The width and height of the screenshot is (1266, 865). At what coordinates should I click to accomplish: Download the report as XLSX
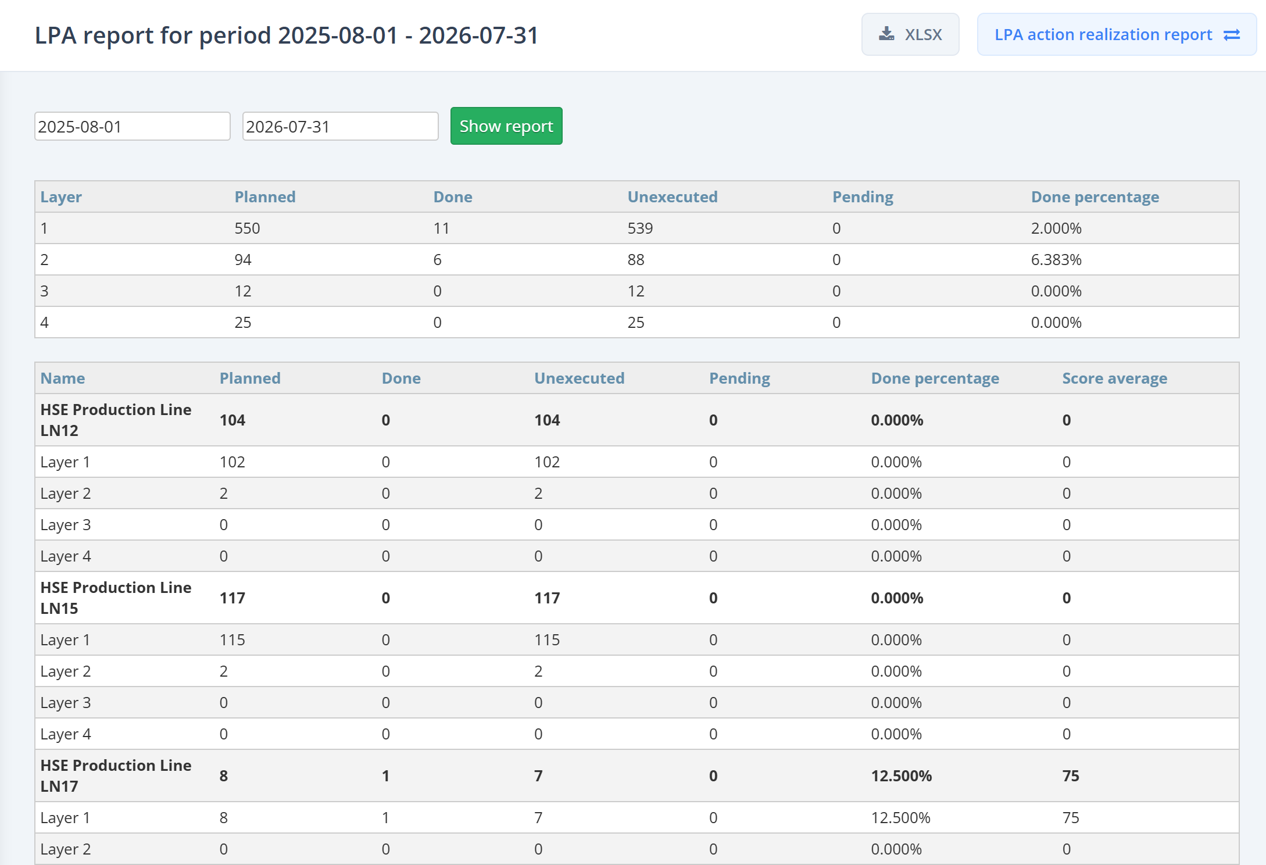coord(910,34)
